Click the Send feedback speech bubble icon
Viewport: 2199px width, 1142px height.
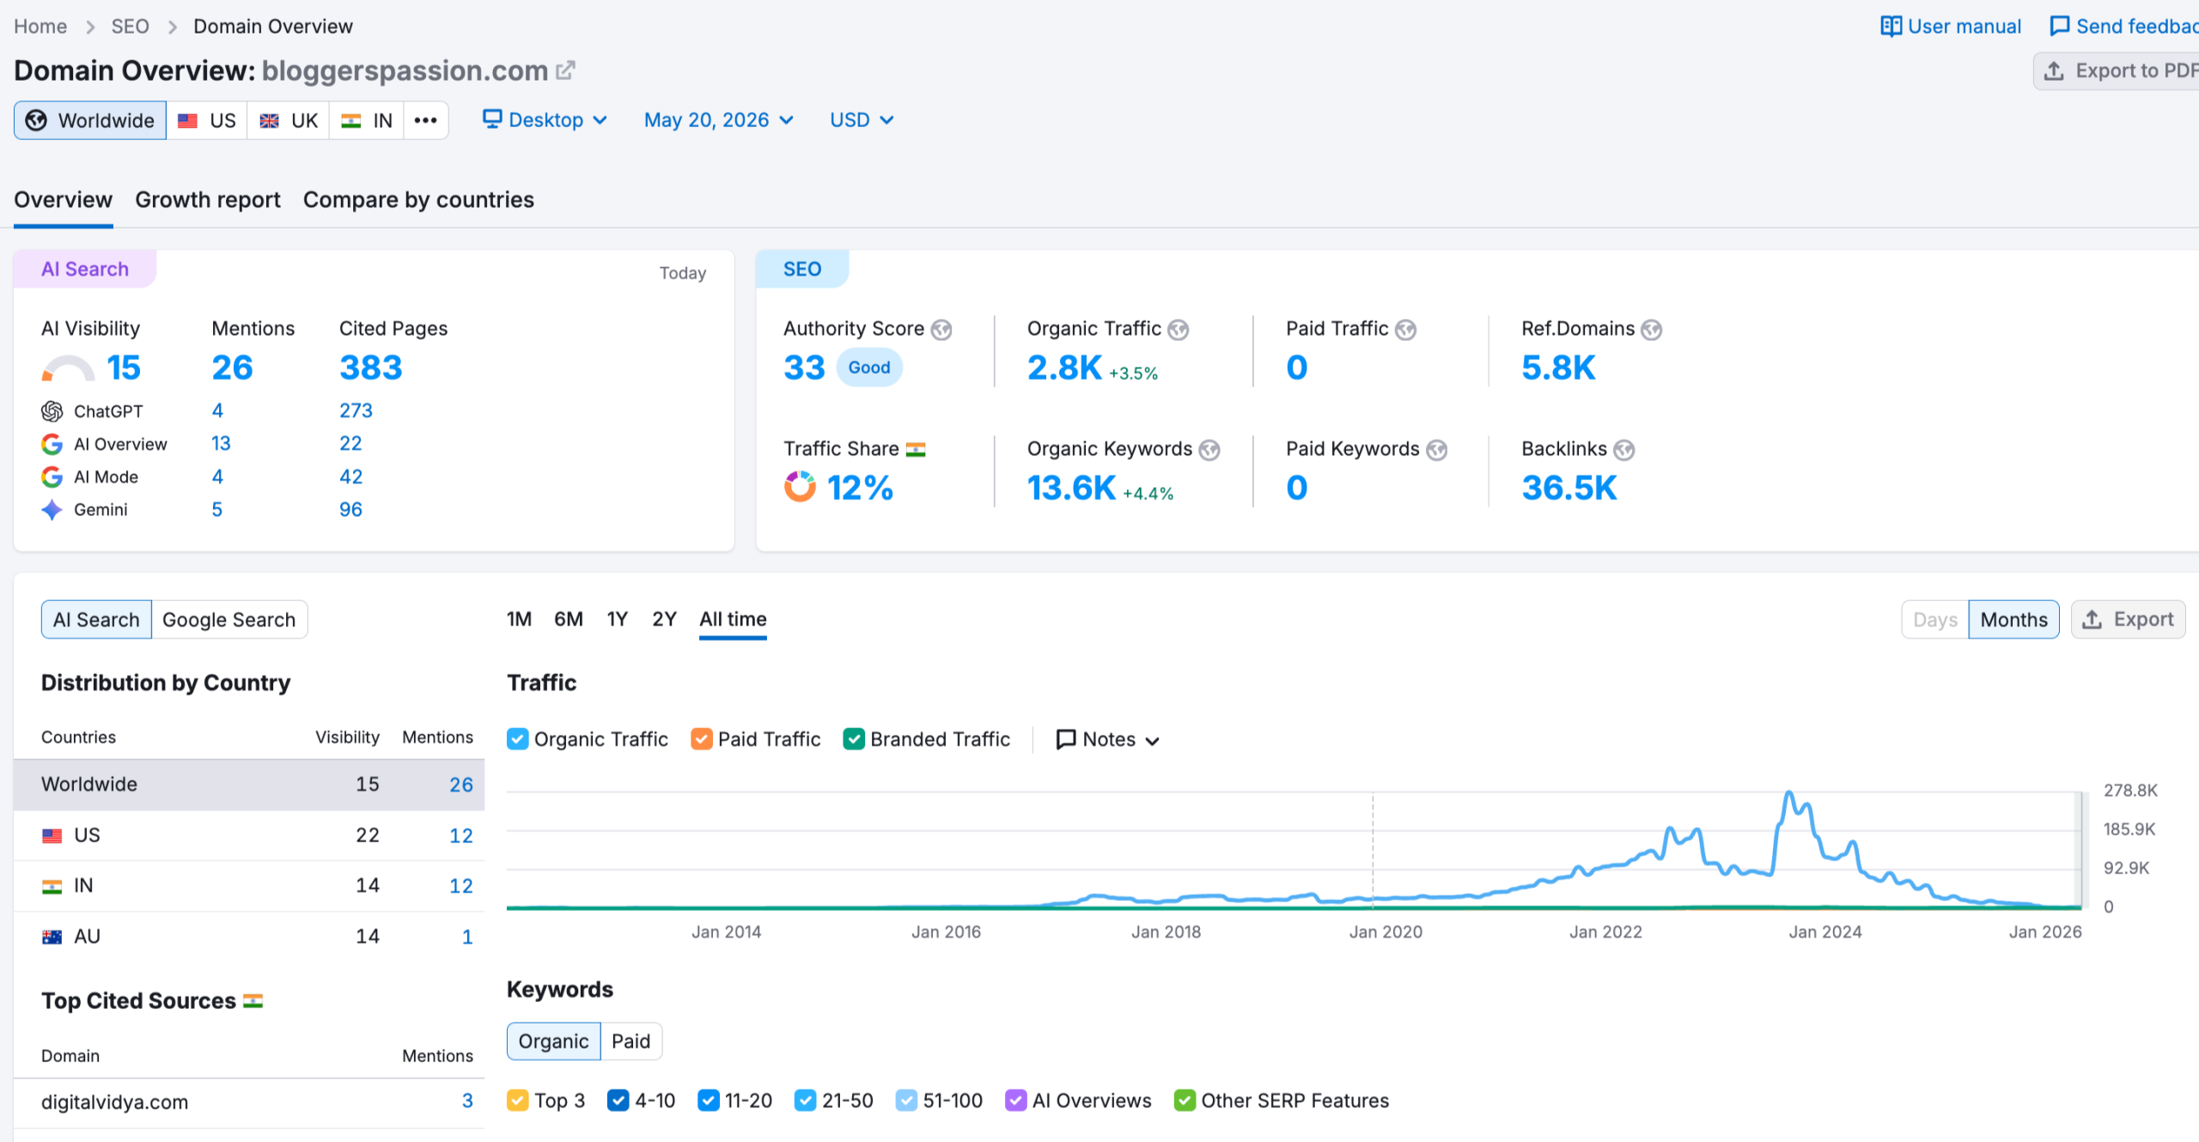2059,27
